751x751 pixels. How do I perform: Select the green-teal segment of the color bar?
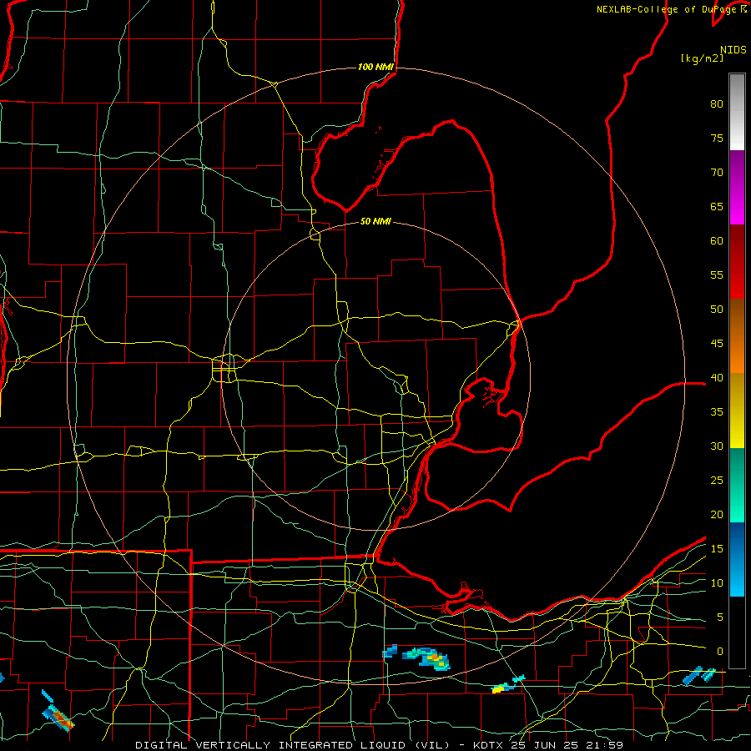[737, 485]
